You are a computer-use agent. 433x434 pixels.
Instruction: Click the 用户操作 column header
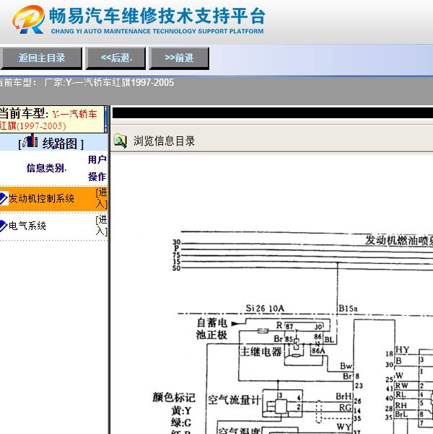pos(97,168)
